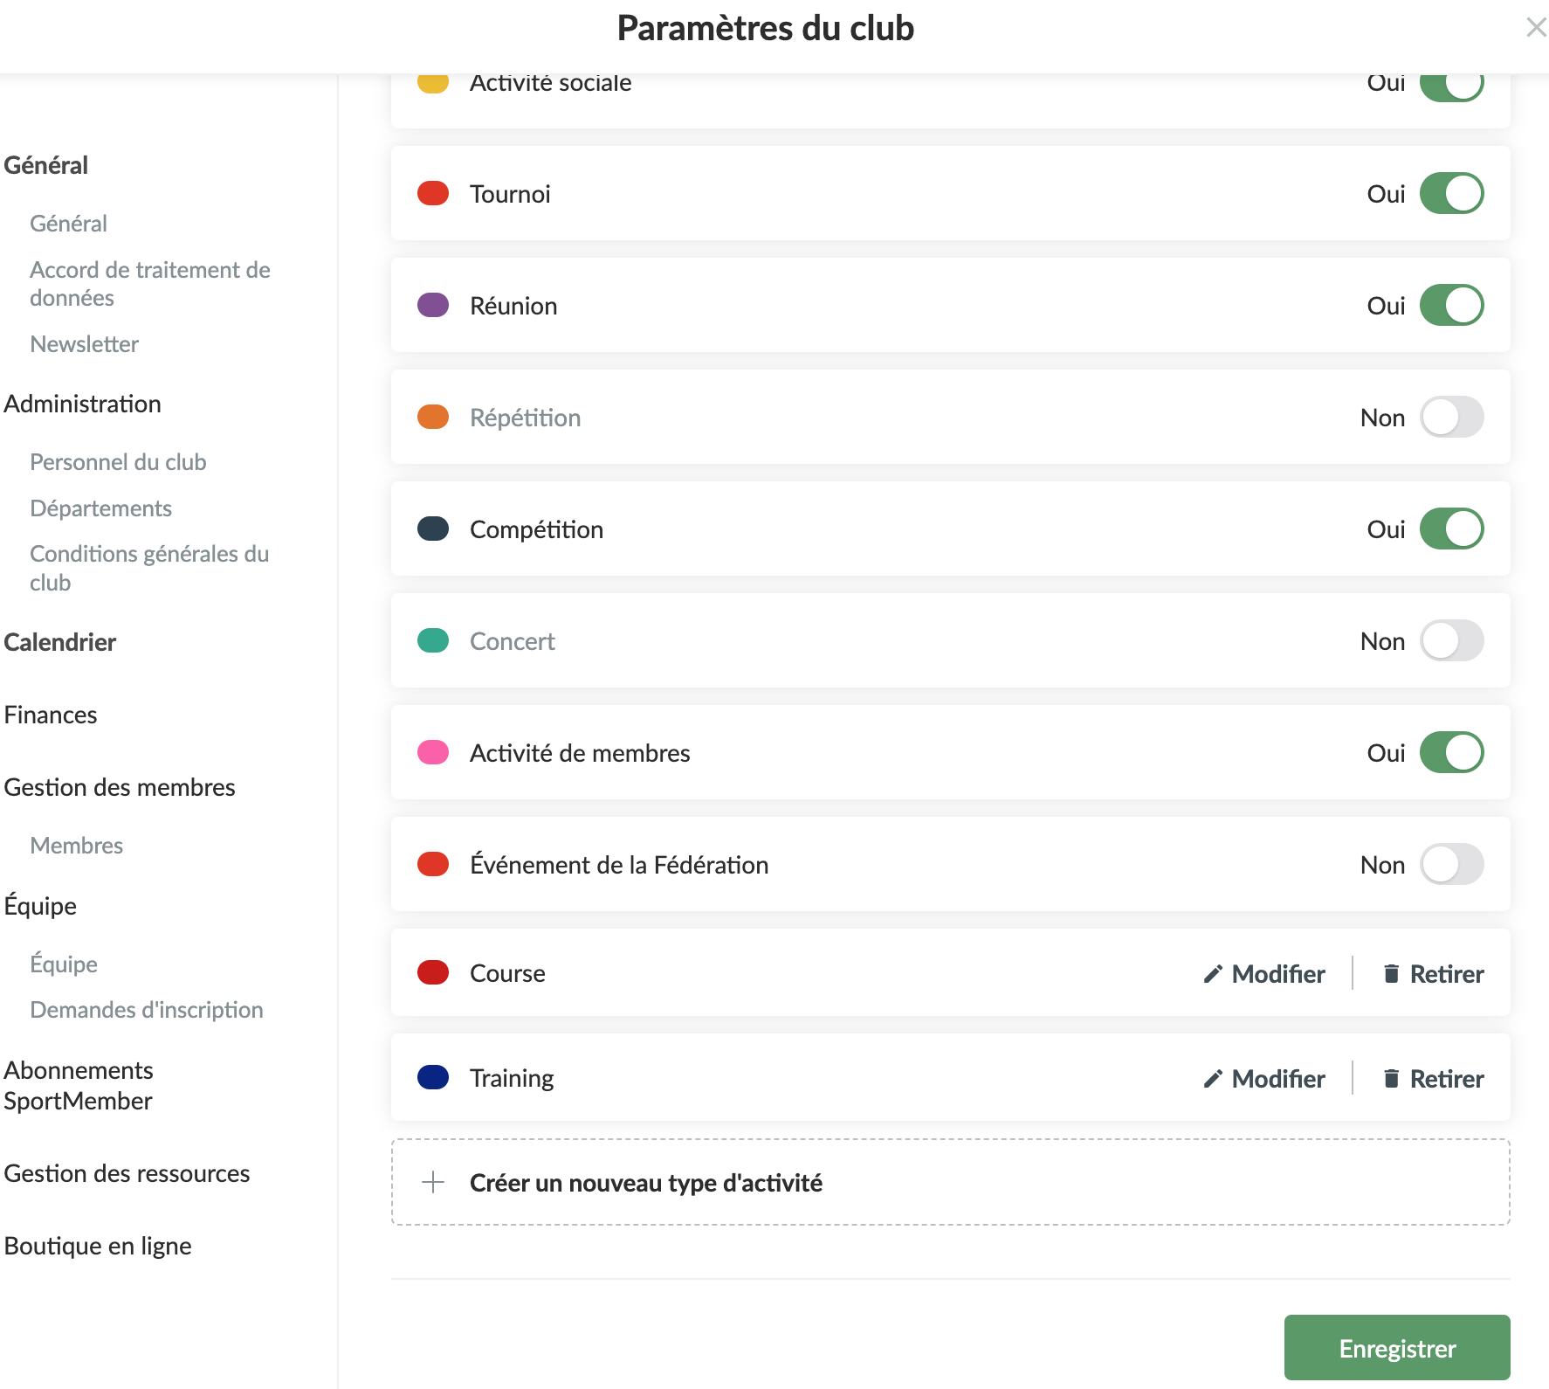Open the Calendrier settings section
1549x1389 pixels.
pyautogui.click(x=60, y=642)
